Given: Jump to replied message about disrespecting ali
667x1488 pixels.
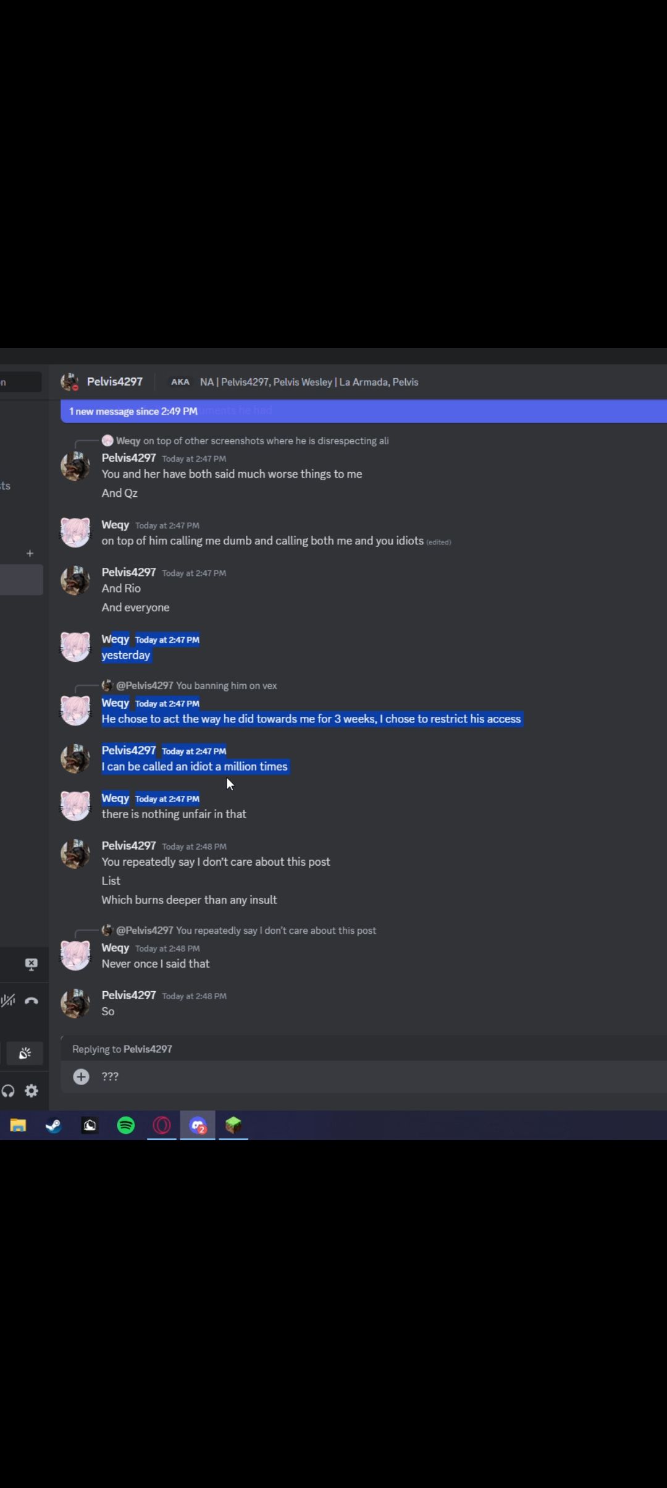Looking at the screenshot, I should (x=266, y=441).
